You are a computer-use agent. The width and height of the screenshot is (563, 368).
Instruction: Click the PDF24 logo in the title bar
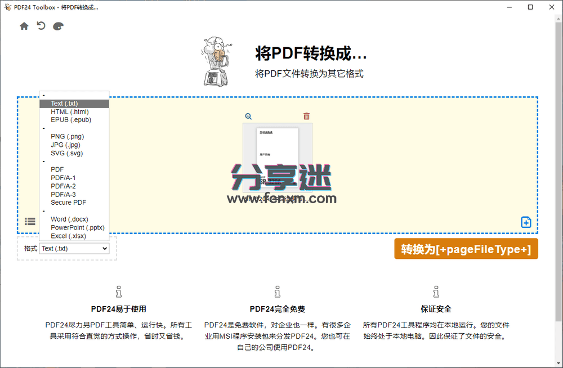[x=7, y=7]
